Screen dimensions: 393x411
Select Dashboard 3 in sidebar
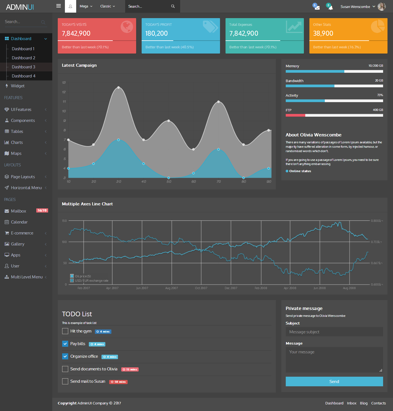pyautogui.click(x=23, y=67)
